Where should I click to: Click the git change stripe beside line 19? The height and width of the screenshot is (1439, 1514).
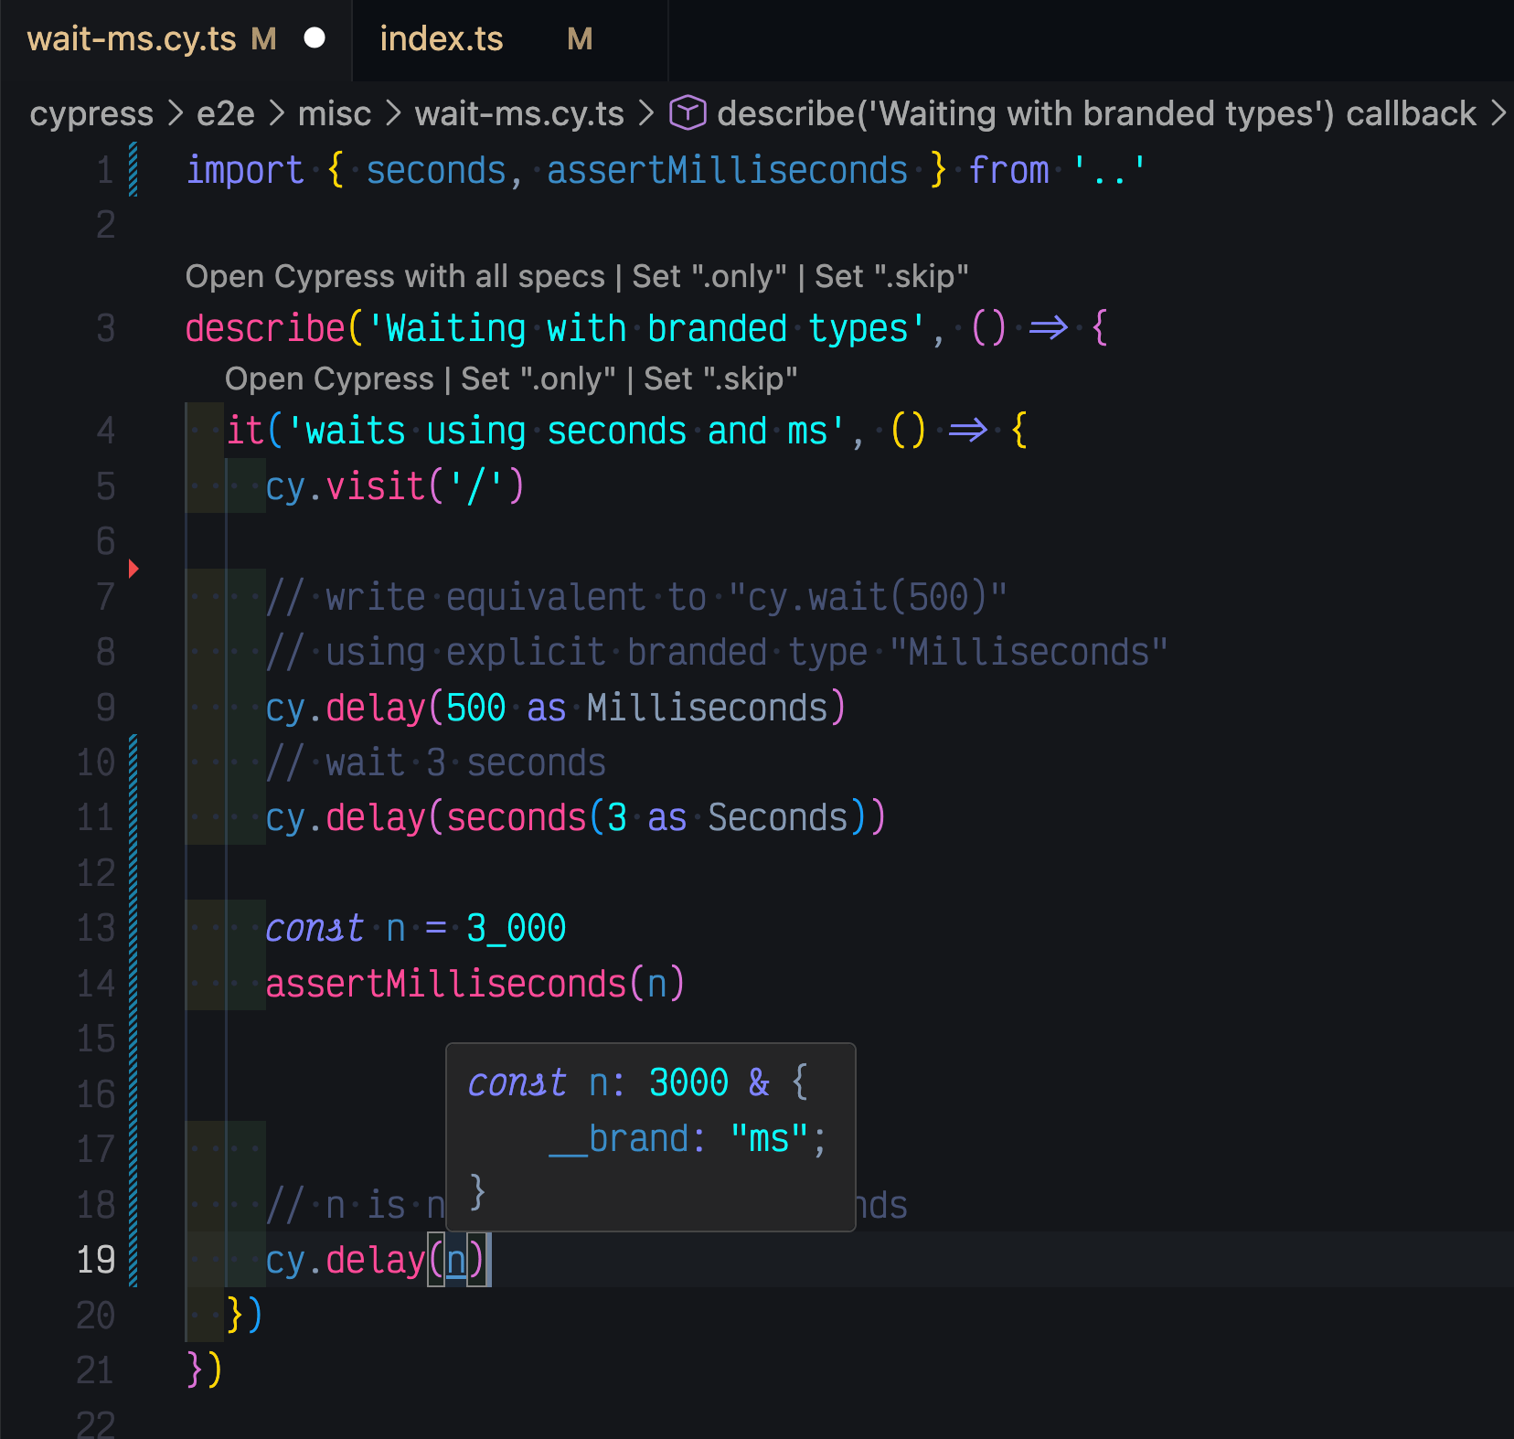pos(133,1260)
